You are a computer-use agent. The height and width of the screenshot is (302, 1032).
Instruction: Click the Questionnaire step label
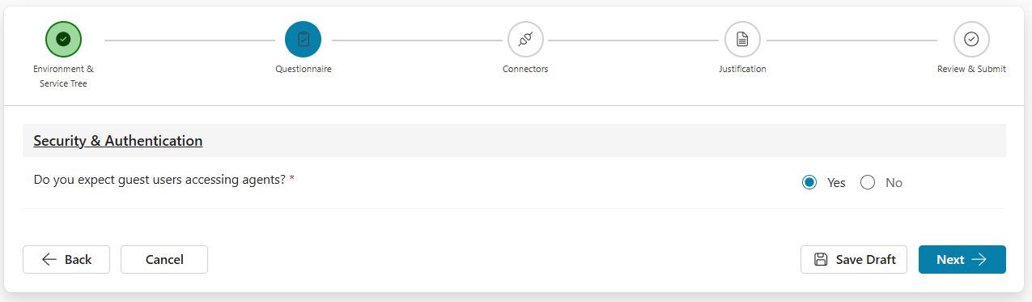coord(304,69)
